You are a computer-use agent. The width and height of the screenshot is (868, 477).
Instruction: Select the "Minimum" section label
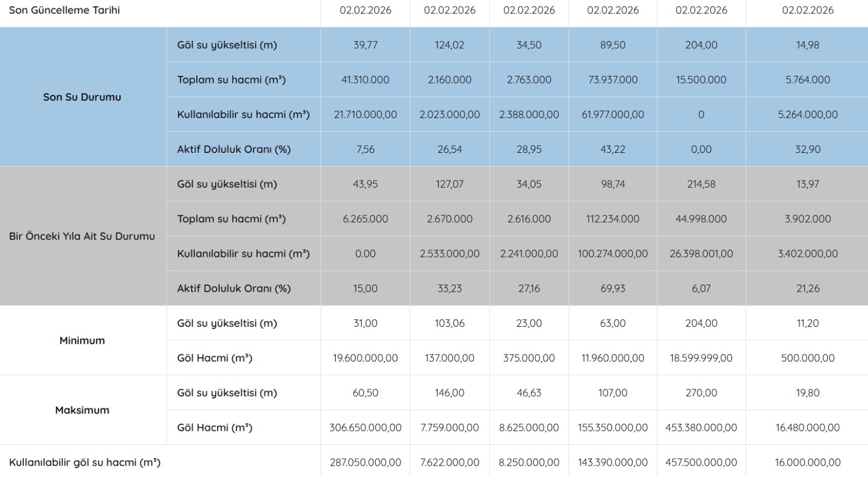point(82,340)
